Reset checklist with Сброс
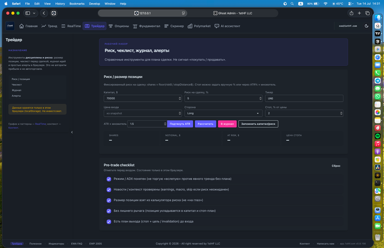 pos(336,166)
